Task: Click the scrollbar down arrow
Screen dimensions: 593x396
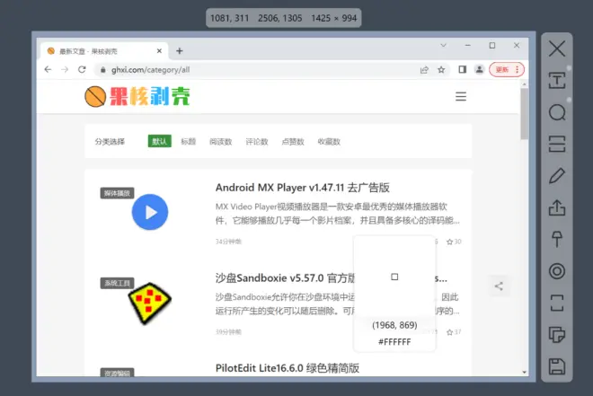Action: pyautogui.click(x=524, y=372)
